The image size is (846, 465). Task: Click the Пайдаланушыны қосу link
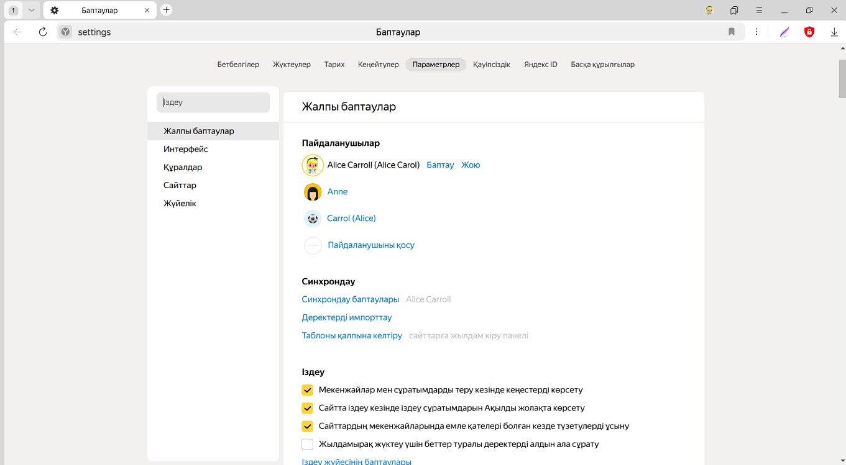[371, 245]
